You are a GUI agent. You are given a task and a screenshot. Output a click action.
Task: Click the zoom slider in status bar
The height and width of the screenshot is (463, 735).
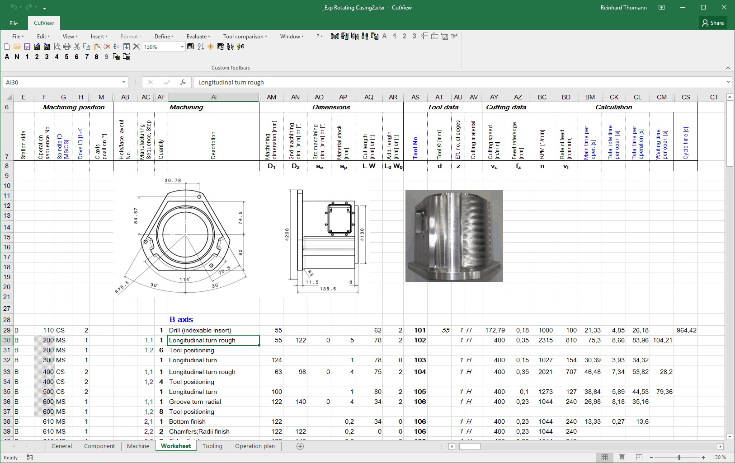(x=679, y=458)
